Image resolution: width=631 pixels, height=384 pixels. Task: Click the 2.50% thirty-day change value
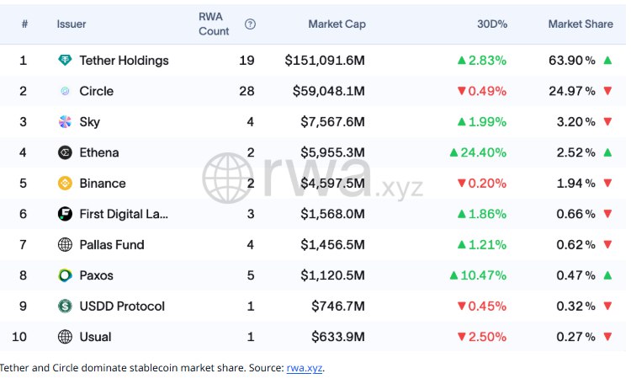tap(487, 337)
